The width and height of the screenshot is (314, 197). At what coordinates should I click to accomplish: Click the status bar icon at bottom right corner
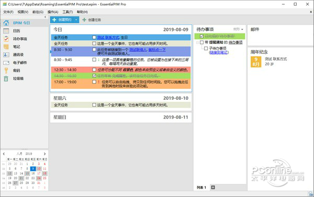310,193
